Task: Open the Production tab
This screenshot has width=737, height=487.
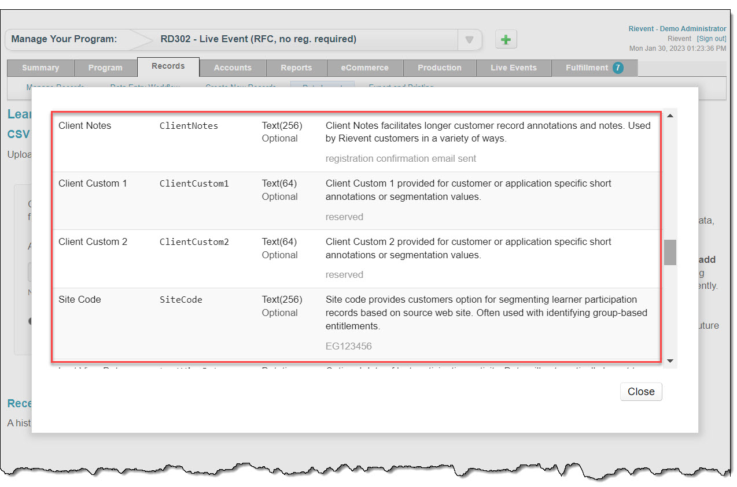Action: (440, 68)
